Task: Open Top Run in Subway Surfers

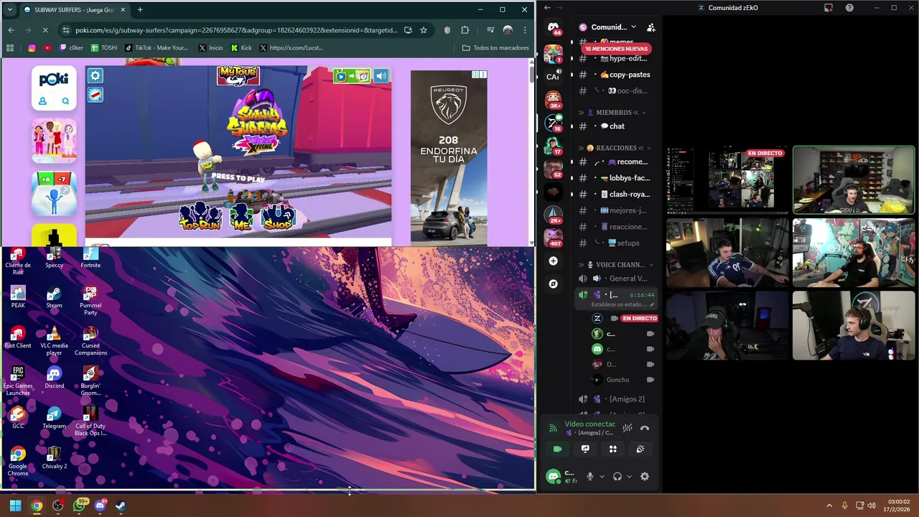Action: [200, 216]
